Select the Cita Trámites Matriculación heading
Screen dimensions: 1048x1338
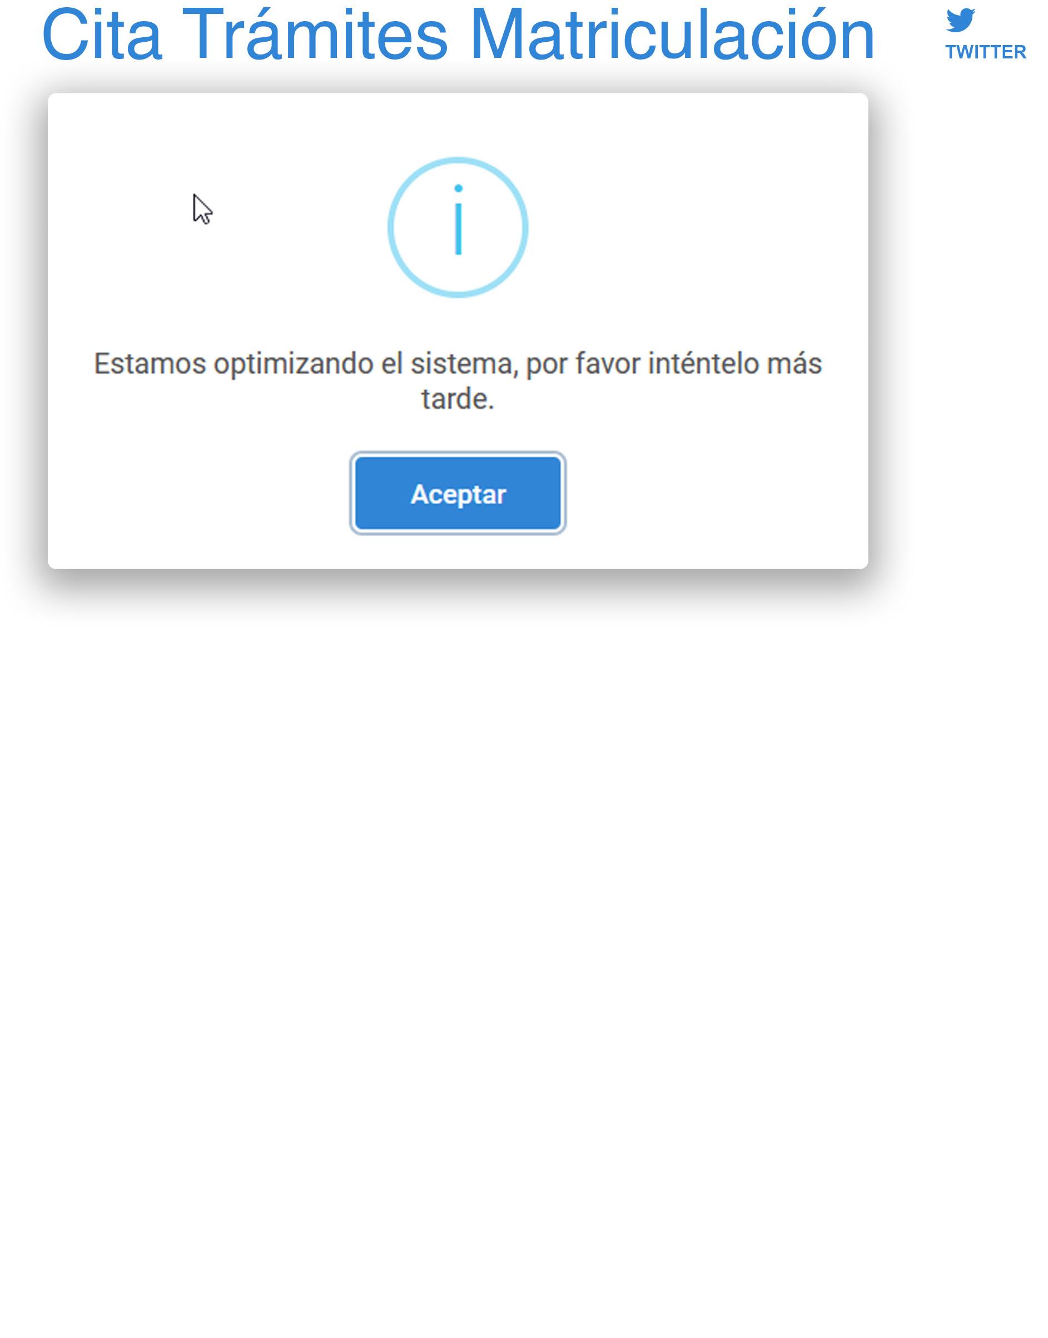458,36
